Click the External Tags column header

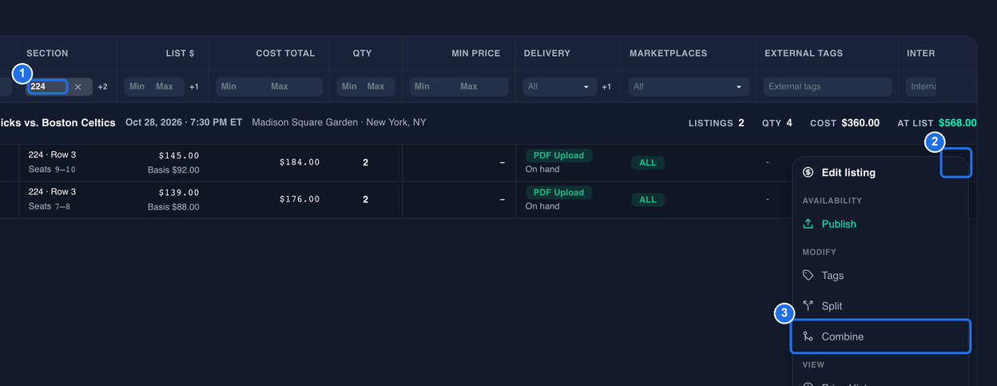pos(804,54)
